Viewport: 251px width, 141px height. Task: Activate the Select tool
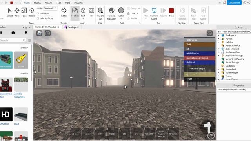pyautogui.click(x=9, y=12)
